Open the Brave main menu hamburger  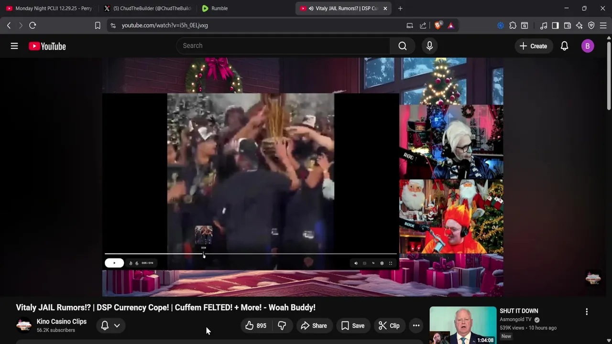[x=603, y=25]
